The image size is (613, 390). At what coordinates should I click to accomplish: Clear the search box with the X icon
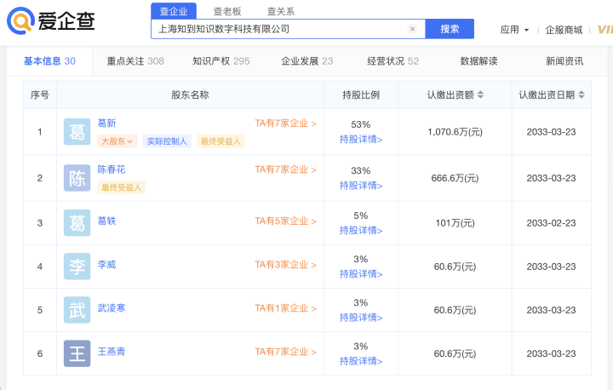pos(412,29)
